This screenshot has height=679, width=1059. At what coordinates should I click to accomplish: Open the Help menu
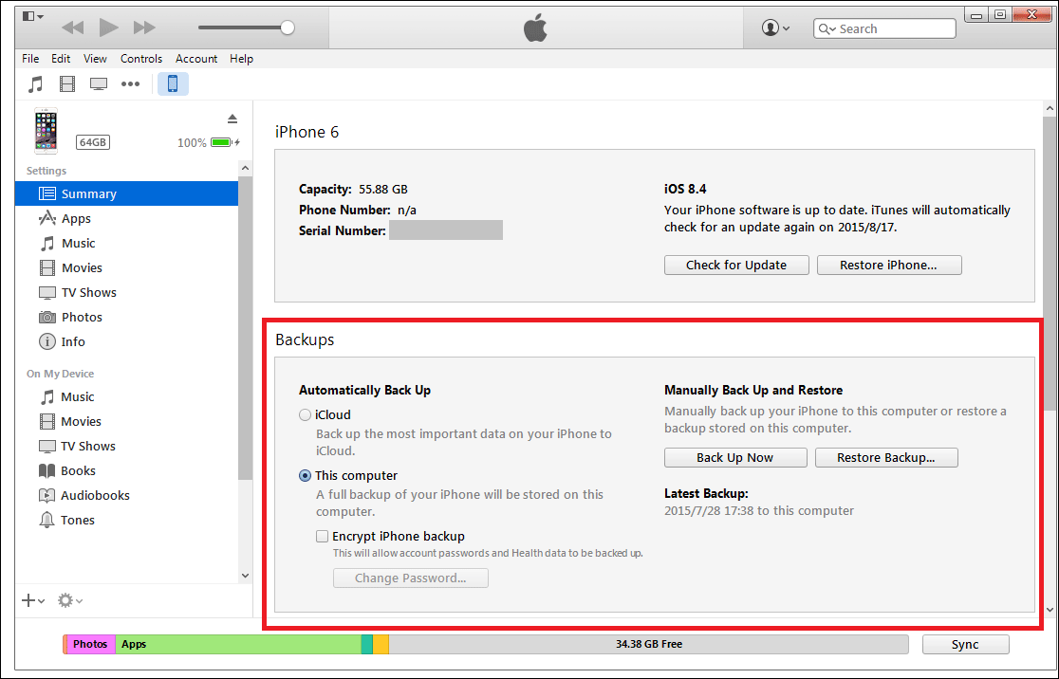(x=241, y=59)
